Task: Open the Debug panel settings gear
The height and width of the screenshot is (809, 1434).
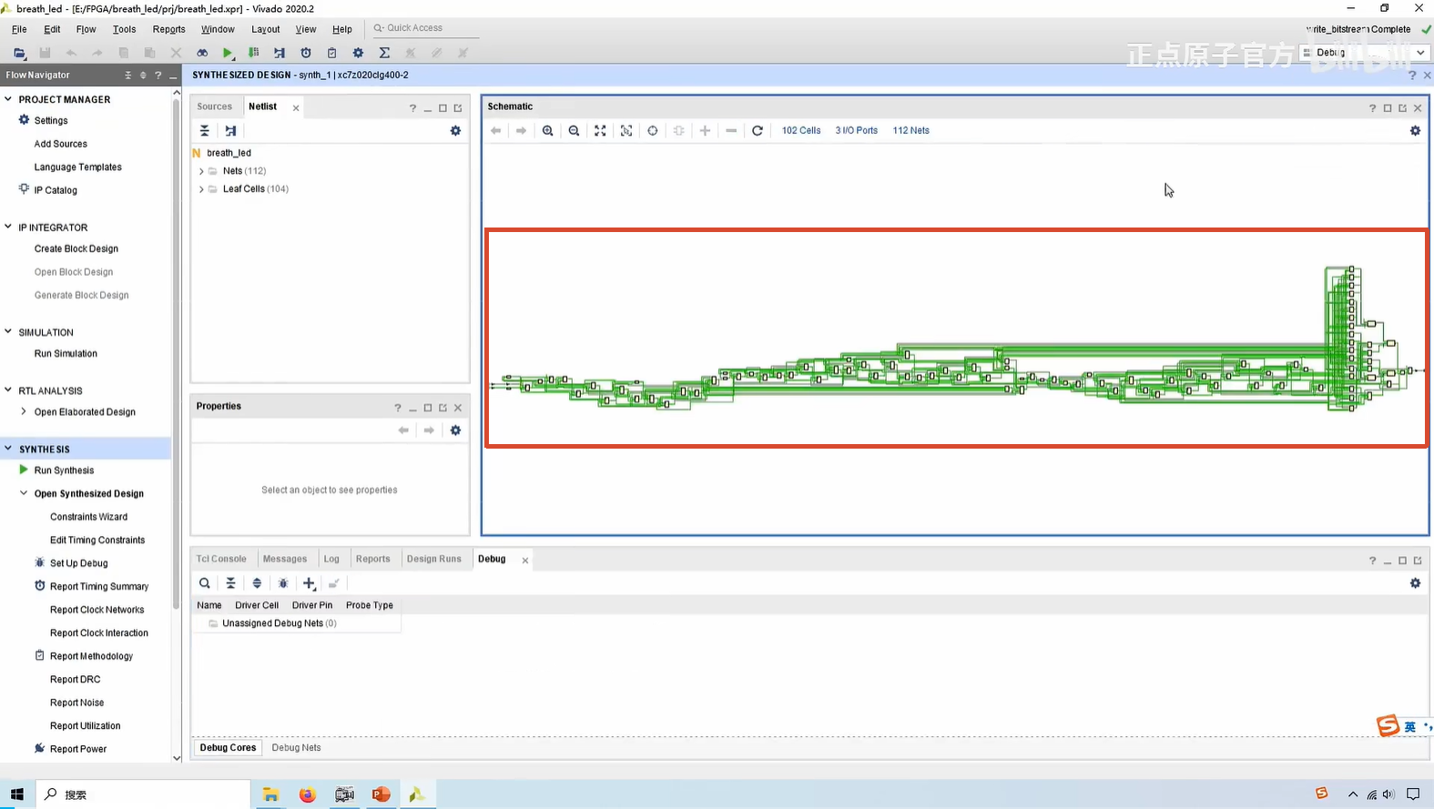Action: [x=1415, y=583]
